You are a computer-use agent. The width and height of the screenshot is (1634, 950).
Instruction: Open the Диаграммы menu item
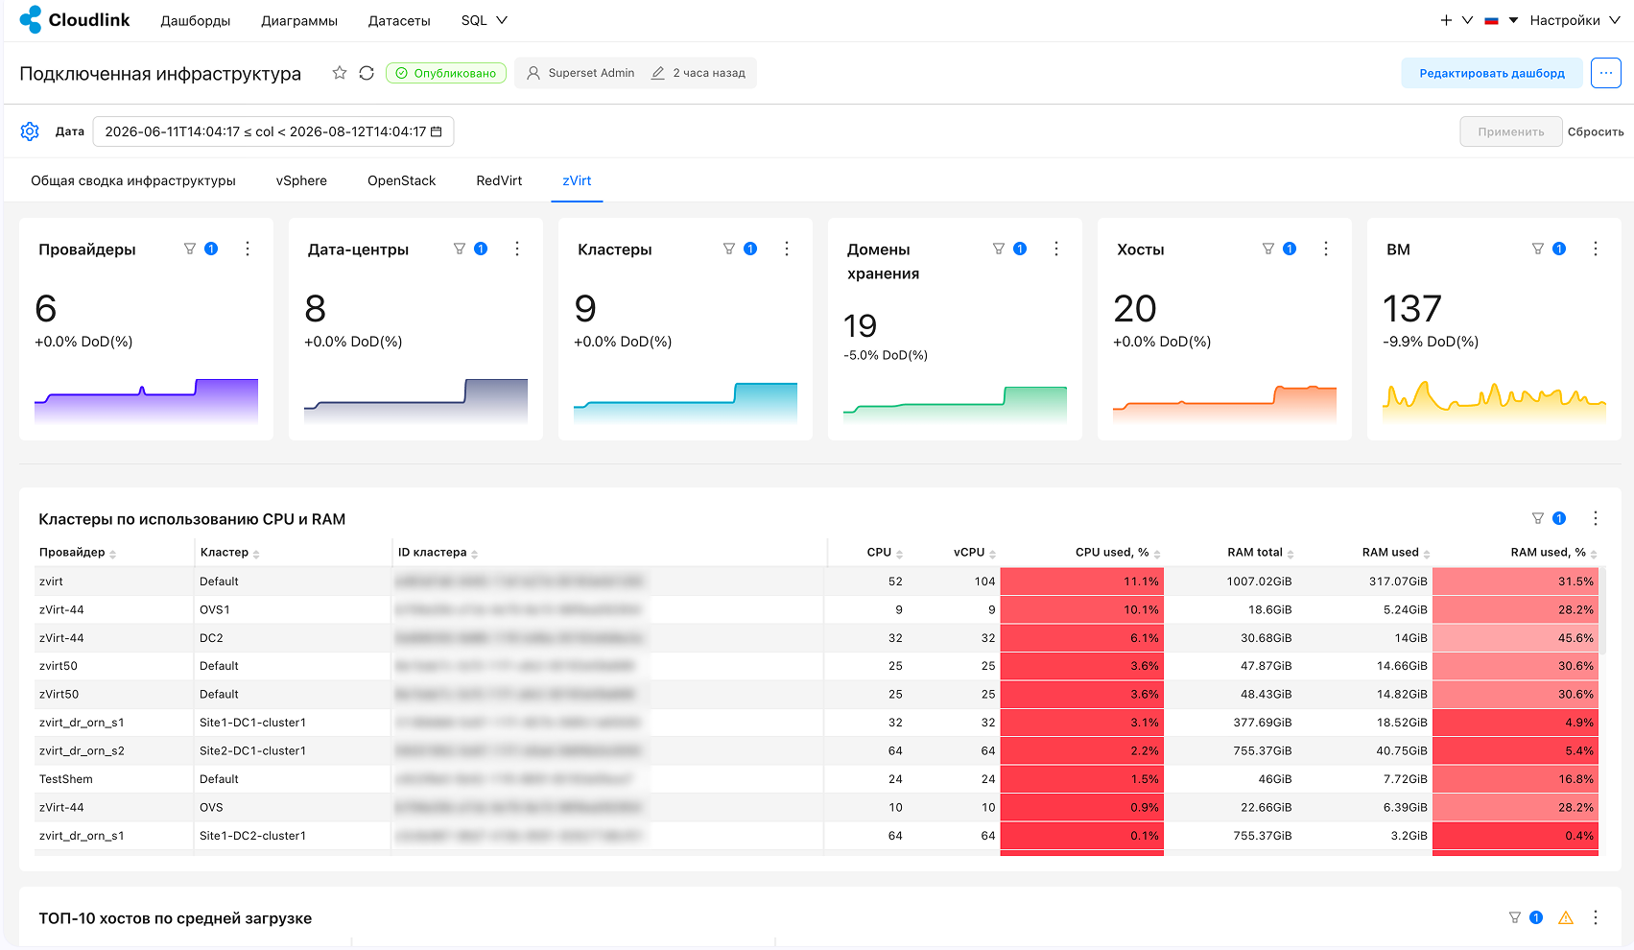pos(299,20)
